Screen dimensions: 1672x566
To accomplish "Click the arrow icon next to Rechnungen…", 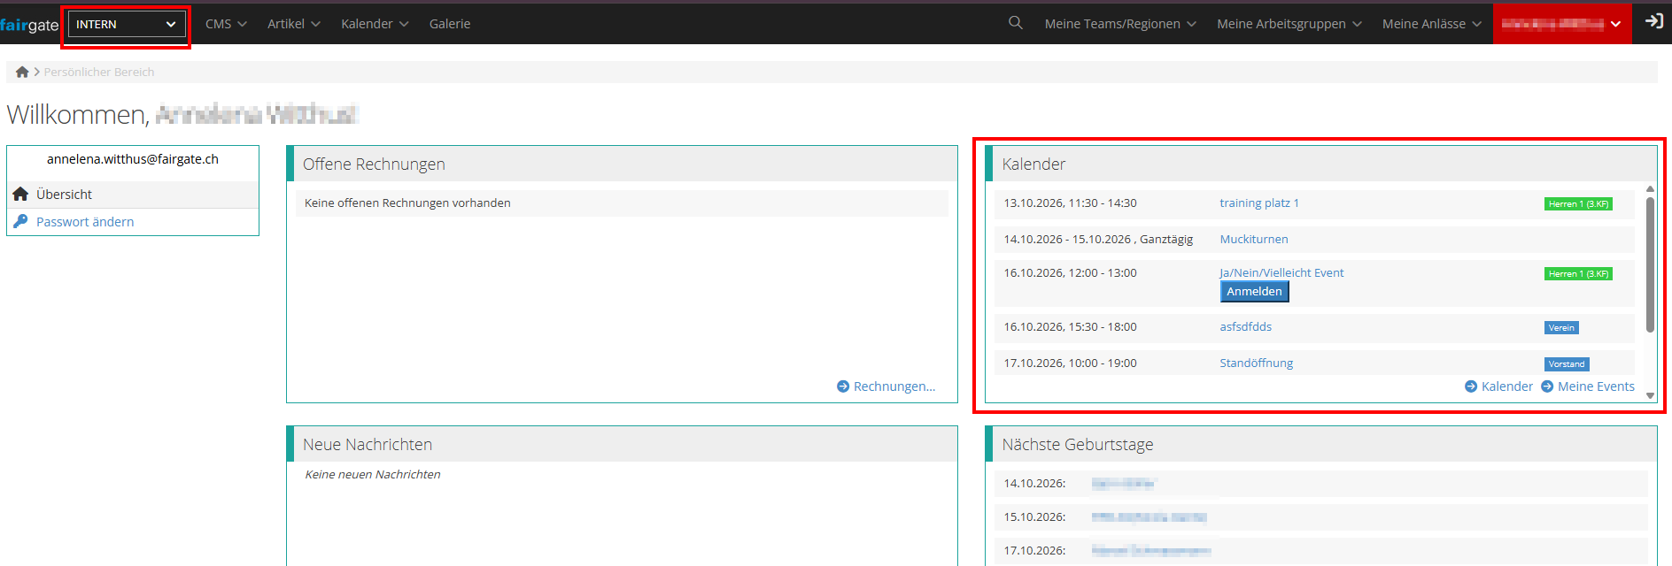I will 843,386.
